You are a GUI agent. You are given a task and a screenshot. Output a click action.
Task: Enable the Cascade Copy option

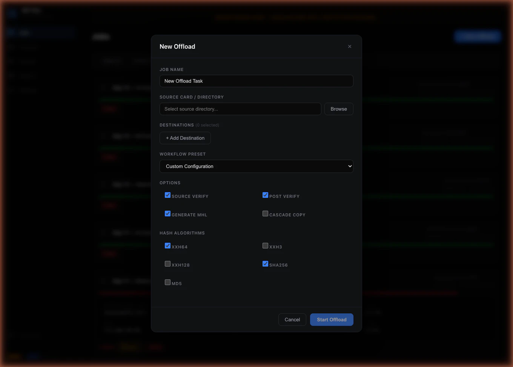click(x=265, y=214)
